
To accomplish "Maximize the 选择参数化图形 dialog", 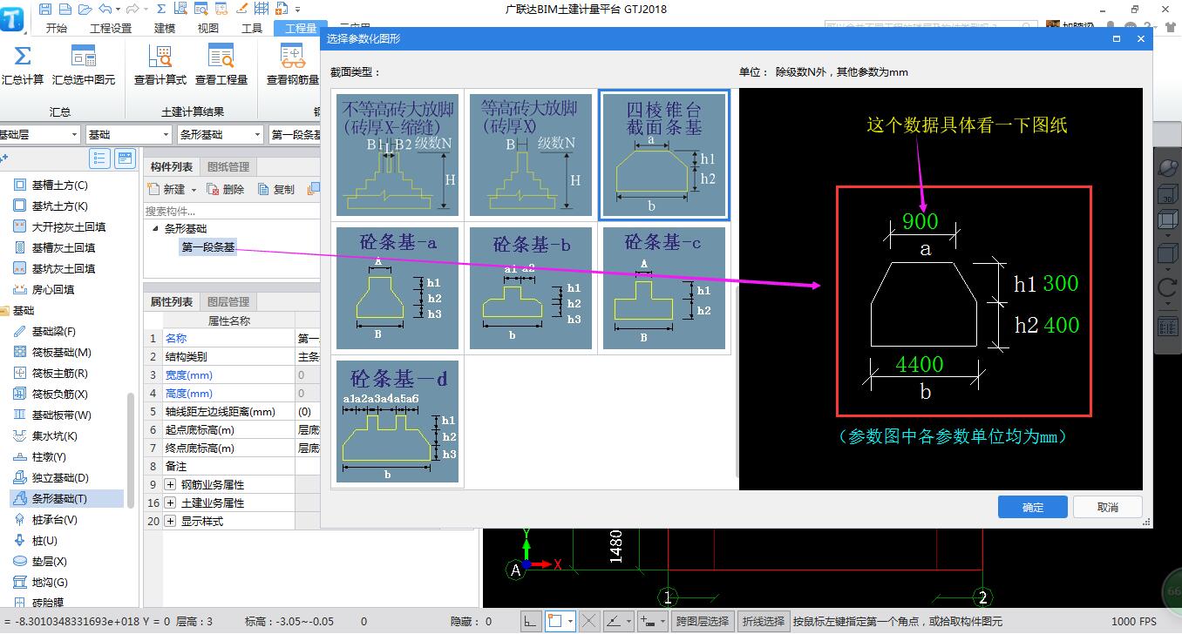I will [1117, 39].
